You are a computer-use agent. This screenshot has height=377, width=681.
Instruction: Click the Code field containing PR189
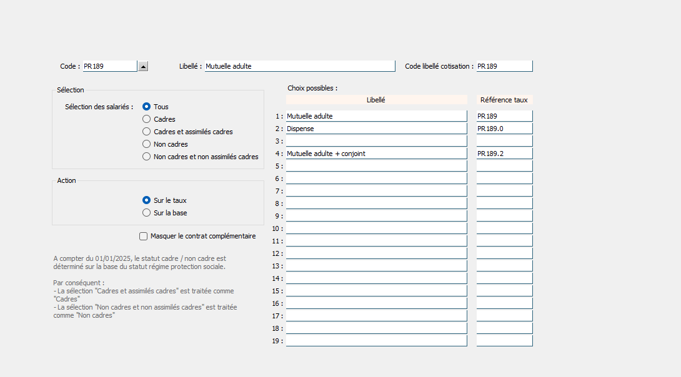(110, 66)
